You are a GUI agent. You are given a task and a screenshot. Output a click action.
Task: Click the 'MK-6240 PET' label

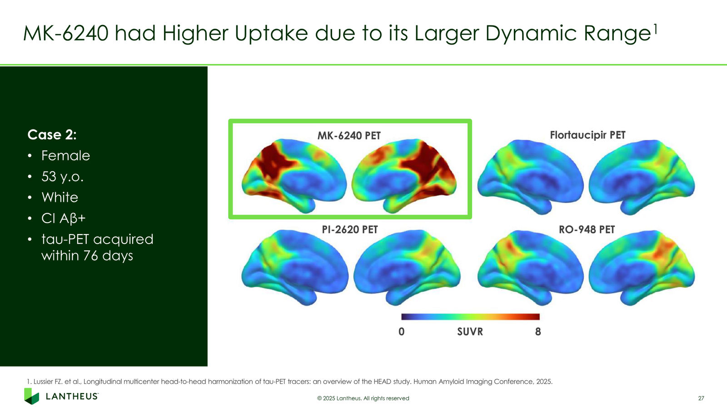pos(349,135)
